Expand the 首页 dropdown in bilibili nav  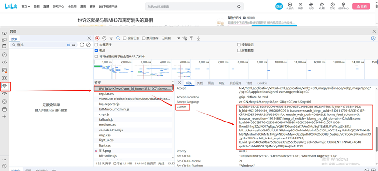(26, 7)
